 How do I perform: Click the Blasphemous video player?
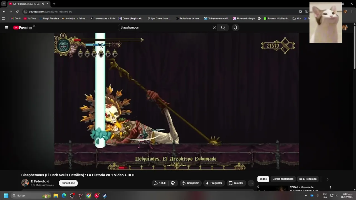pyautogui.click(x=177, y=101)
